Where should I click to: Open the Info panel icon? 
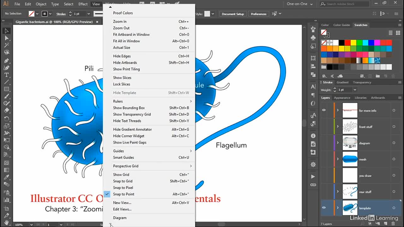[x=313, y=136]
